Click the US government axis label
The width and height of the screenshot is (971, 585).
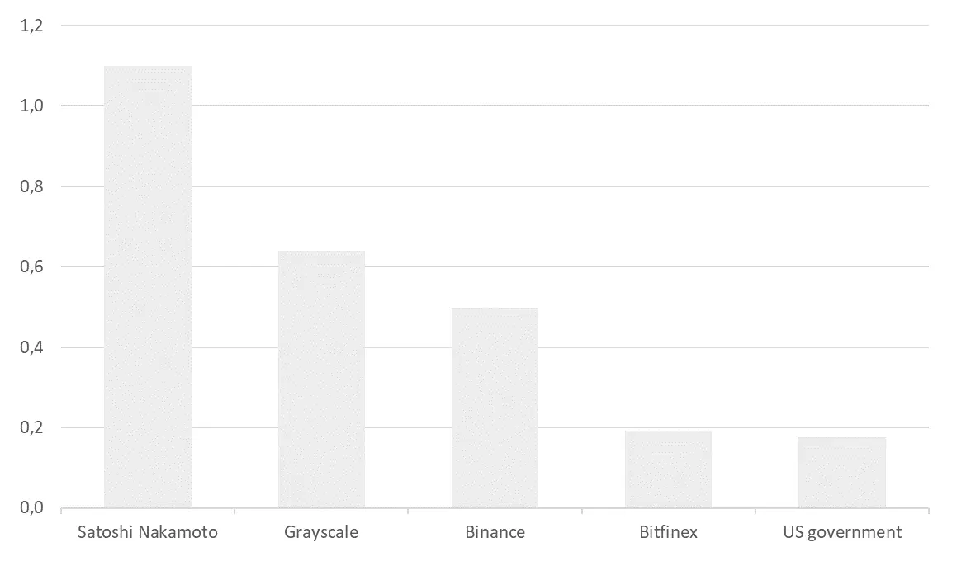pos(842,533)
